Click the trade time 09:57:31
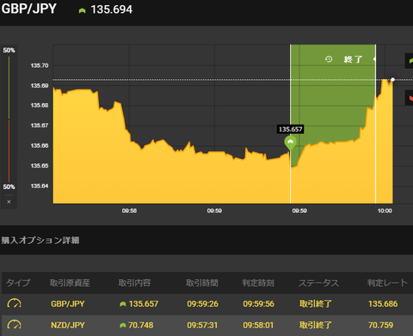This screenshot has height=336, width=413. 202,325
